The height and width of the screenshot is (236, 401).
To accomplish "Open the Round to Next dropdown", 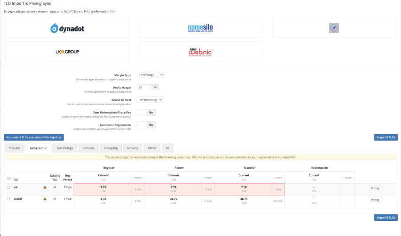I will coord(150,100).
